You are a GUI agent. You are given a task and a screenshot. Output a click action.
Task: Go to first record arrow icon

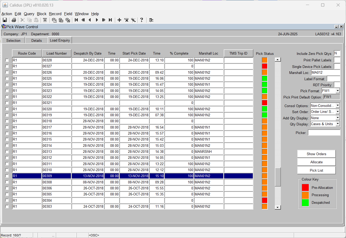[x=76, y=20]
